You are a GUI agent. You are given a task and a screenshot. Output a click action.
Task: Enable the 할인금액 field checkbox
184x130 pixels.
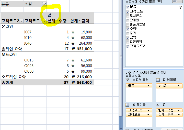point(128,42)
